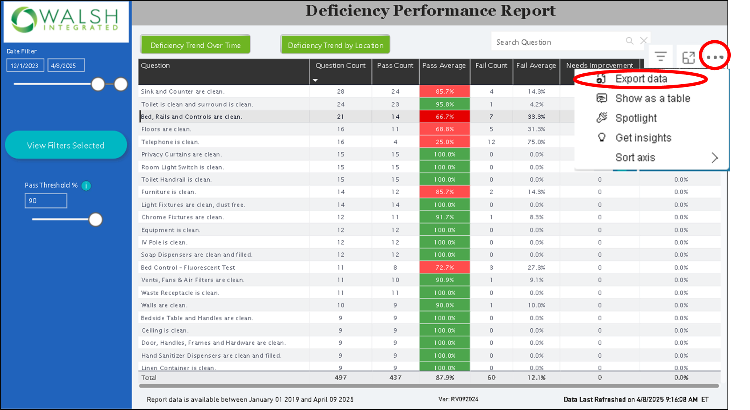Click the Focus mode icon
This screenshot has height=410, width=750.
pos(688,57)
